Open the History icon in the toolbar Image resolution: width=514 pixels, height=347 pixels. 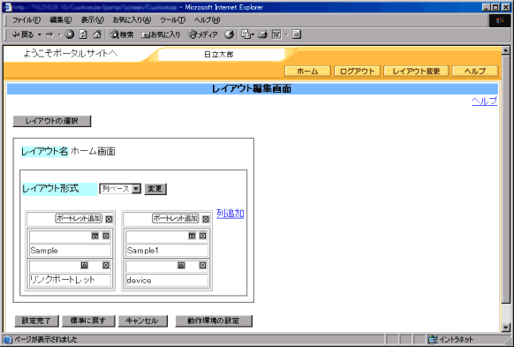pyautogui.click(x=229, y=34)
